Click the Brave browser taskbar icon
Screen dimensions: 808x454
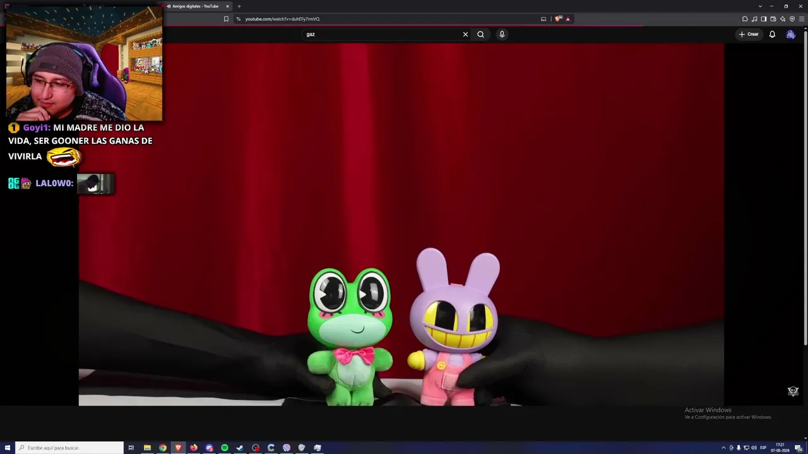(x=178, y=448)
